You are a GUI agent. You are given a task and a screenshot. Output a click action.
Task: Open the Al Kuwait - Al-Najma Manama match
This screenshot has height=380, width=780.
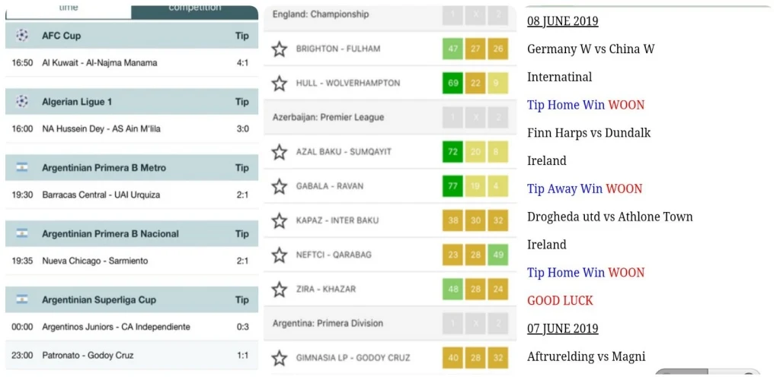tap(99, 63)
